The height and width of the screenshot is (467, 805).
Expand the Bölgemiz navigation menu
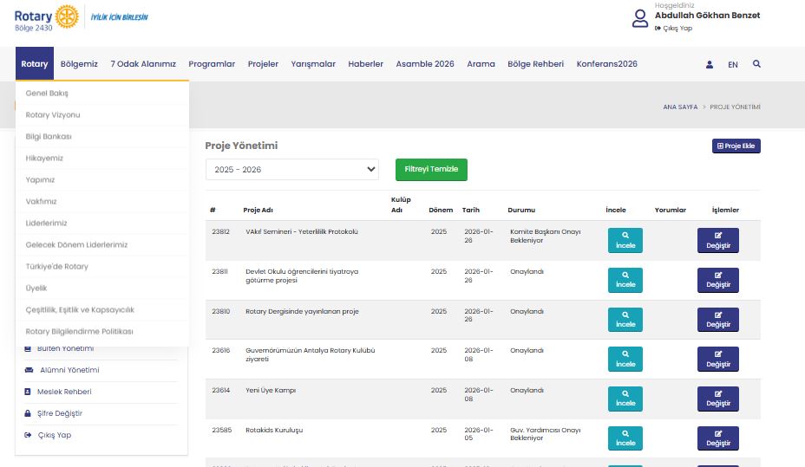79,64
